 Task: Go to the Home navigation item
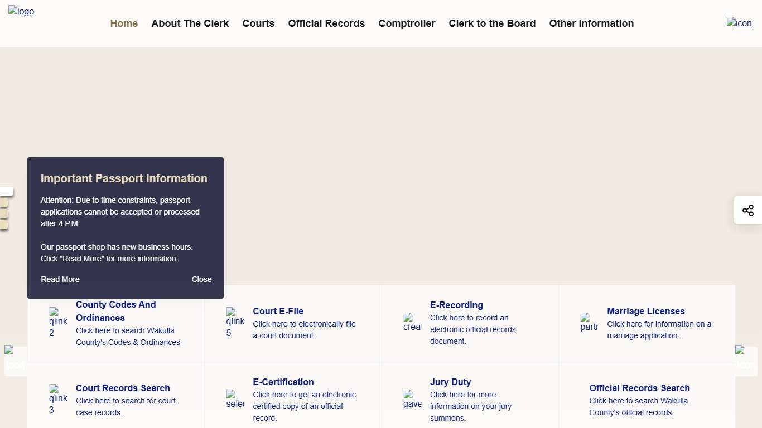[124, 23]
